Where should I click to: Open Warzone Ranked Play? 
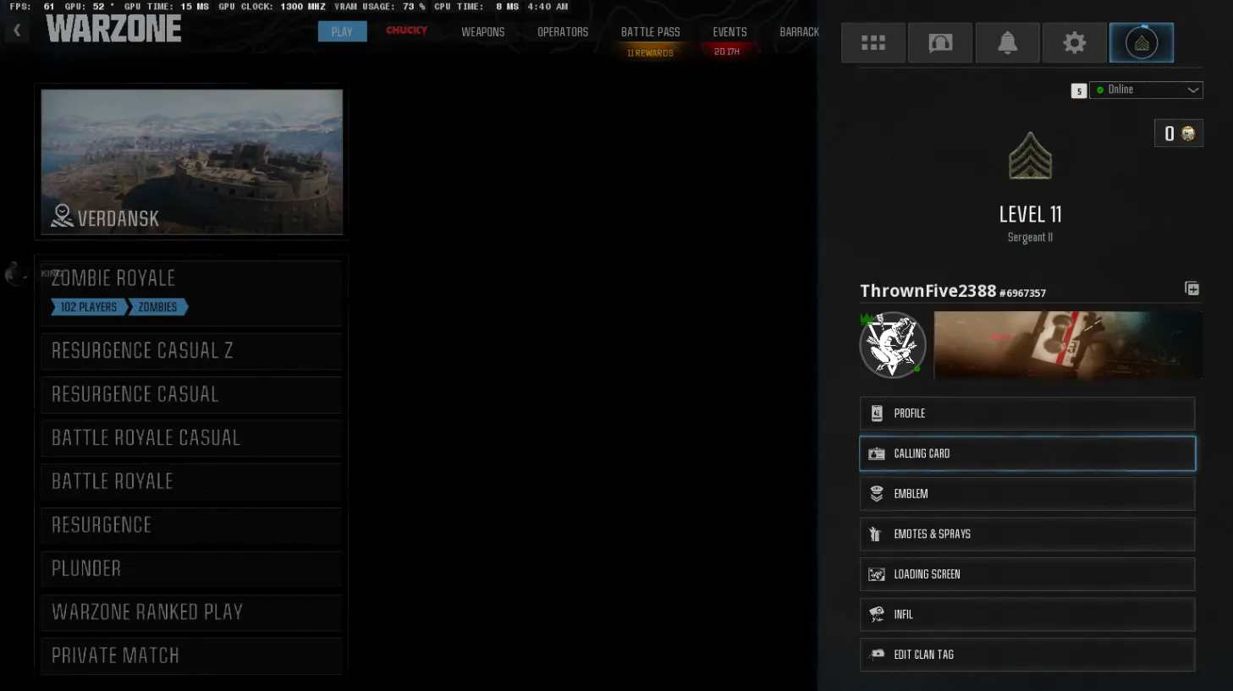pyautogui.click(x=191, y=612)
